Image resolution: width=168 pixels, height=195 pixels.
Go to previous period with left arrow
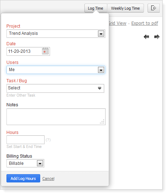pyautogui.click(x=146, y=37)
